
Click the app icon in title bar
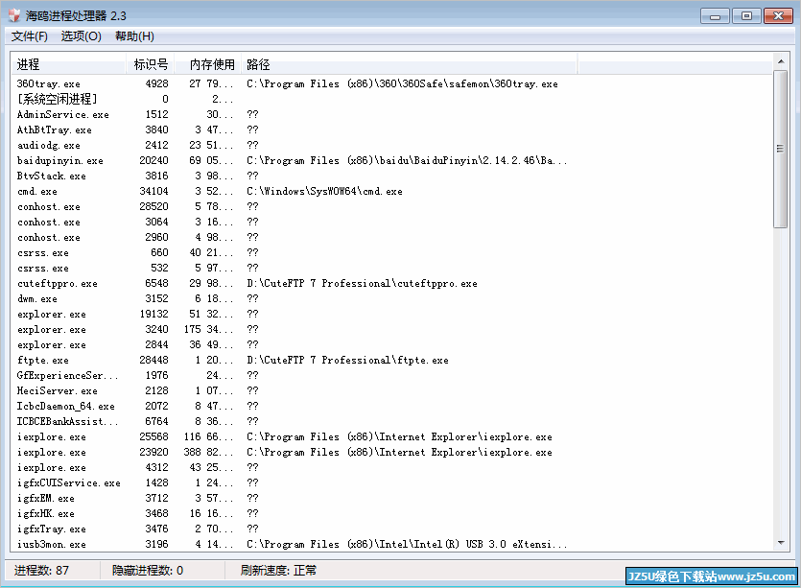(14, 16)
